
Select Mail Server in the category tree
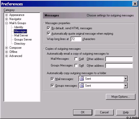(x=21, y=35)
